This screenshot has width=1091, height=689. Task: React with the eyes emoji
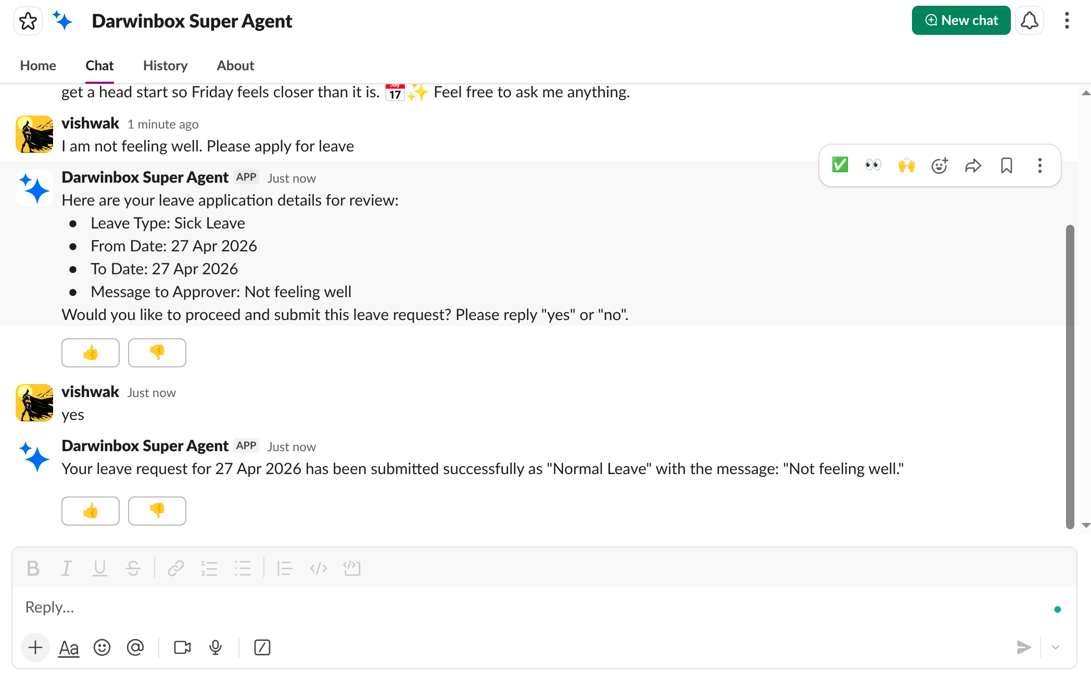(873, 165)
